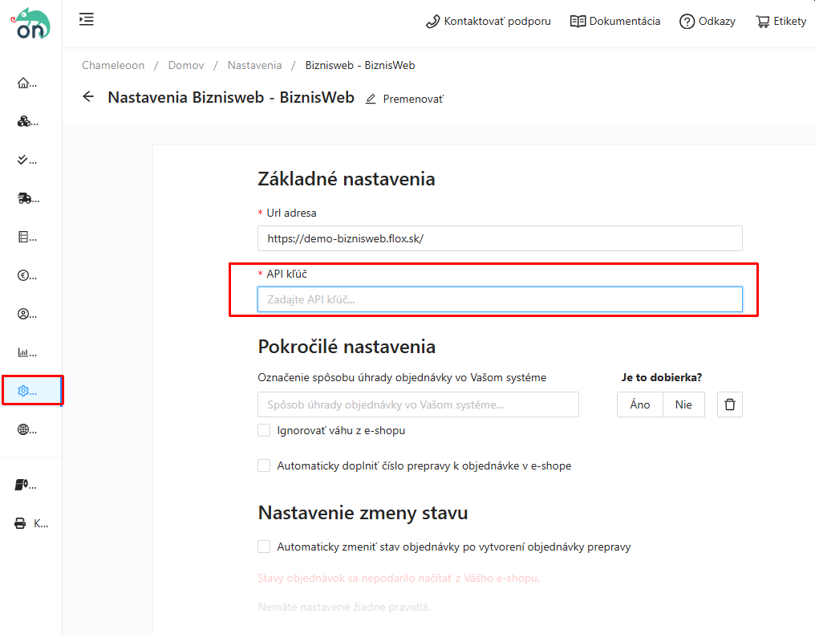Enable Automaticky zmeniť stav objednávky checkbox
This screenshot has width=815, height=634.
click(264, 547)
